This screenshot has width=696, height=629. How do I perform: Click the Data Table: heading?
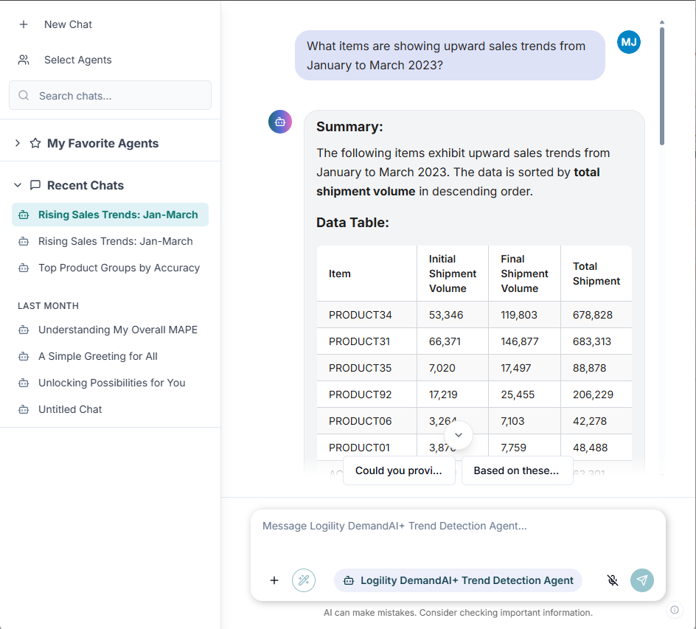tap(352, 223)
